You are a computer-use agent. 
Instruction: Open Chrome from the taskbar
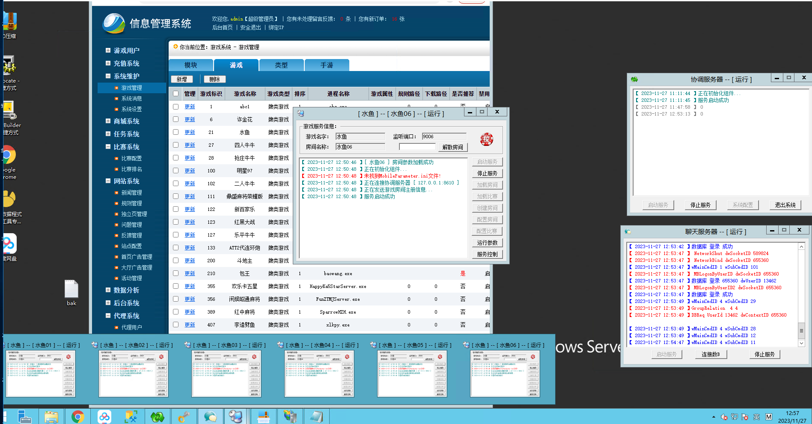pyautogui.click(x=78, y=416)
